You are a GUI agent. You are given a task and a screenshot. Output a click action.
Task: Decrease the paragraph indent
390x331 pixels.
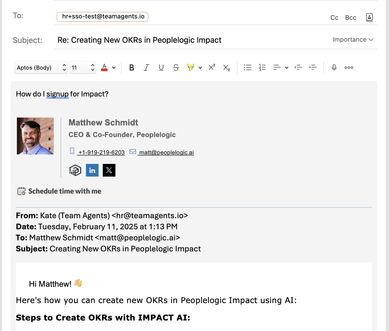pos(298,68)
